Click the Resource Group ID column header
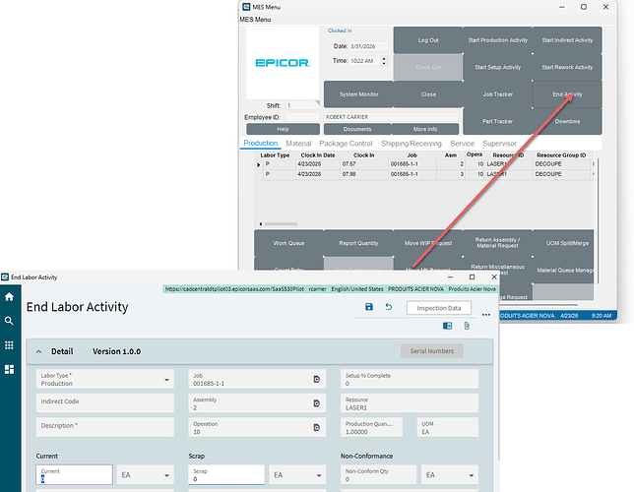The width and height of the screenshot is (634, 492). [561, 155]
